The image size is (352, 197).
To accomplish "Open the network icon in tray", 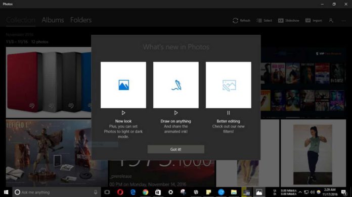I will pos(306,192).
